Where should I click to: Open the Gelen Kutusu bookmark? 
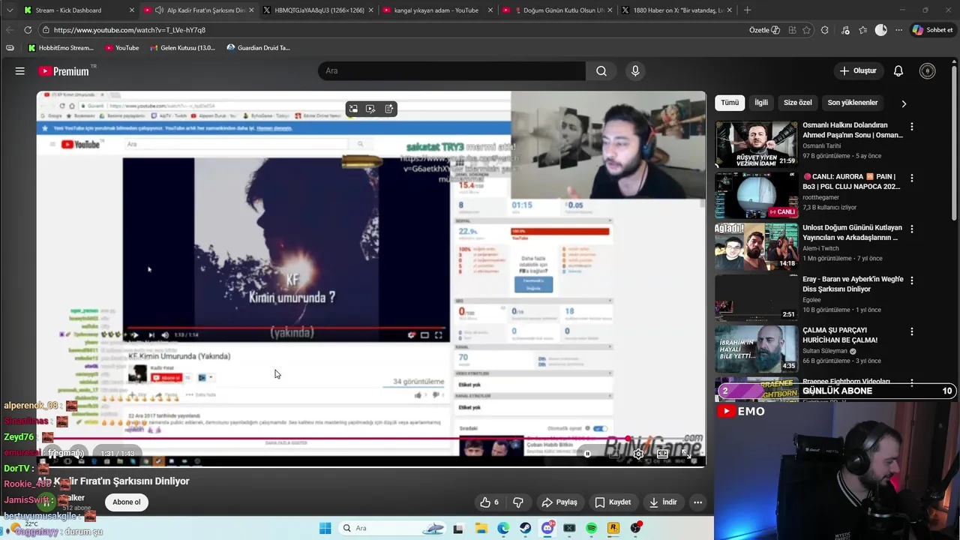click(183, 48)
